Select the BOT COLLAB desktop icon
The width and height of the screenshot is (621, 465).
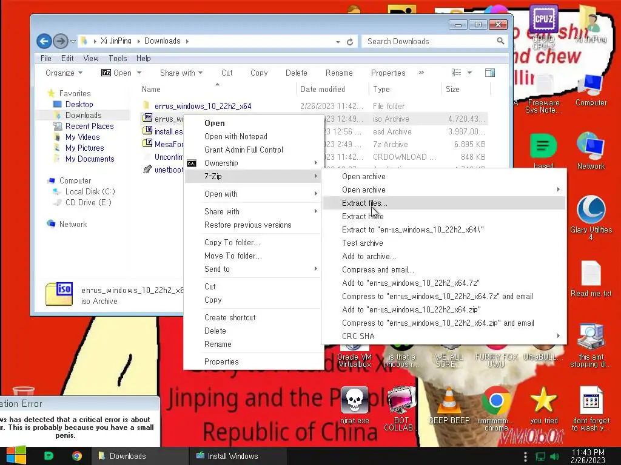(401, 409)
